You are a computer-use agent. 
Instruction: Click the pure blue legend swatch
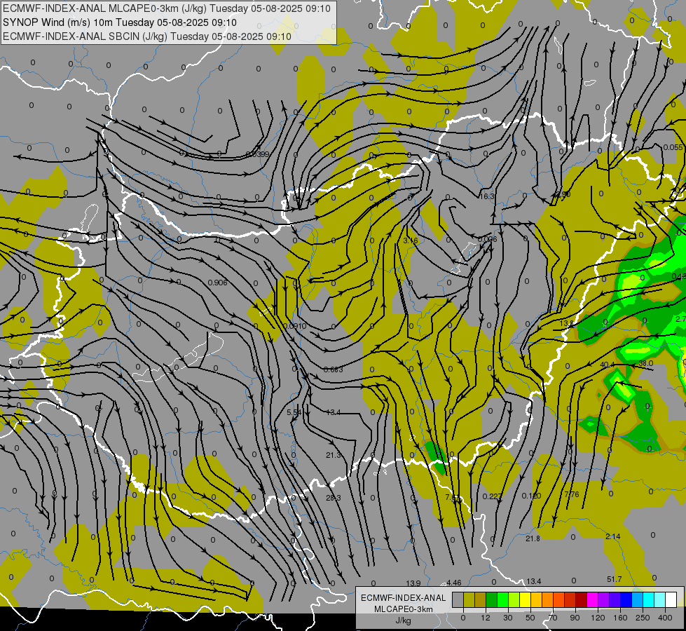click(626, 599)
